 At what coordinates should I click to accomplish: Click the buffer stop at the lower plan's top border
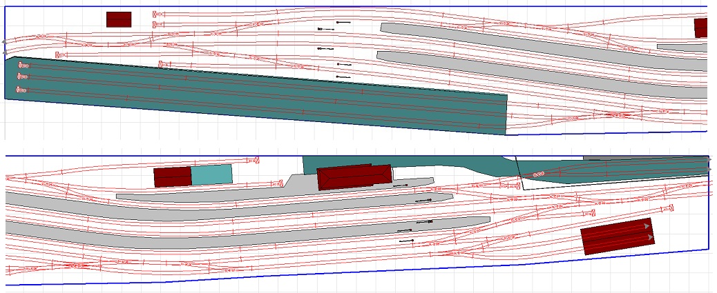coord(254,159)
